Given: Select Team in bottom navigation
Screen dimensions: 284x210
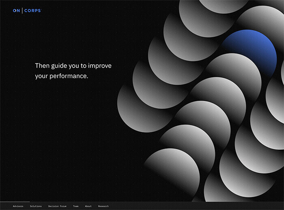Looking at the screenshot, I should 76,206.
